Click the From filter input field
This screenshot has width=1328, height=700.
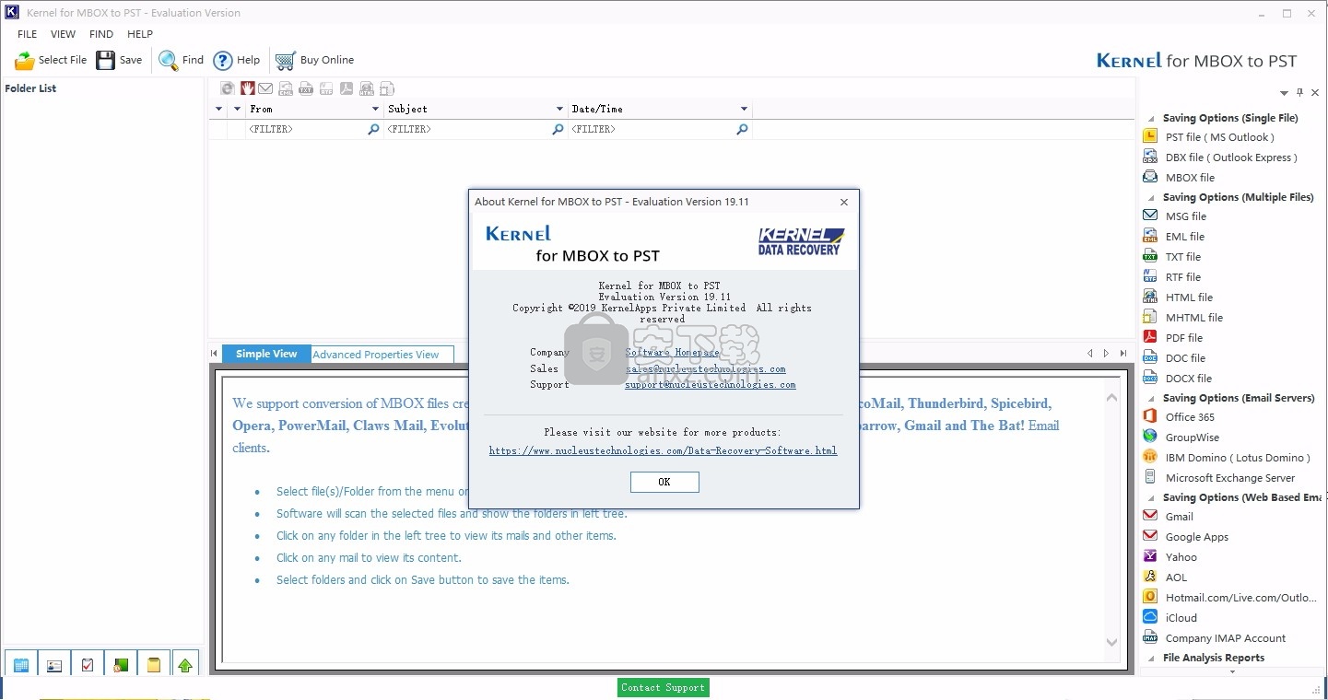[306, 130]
